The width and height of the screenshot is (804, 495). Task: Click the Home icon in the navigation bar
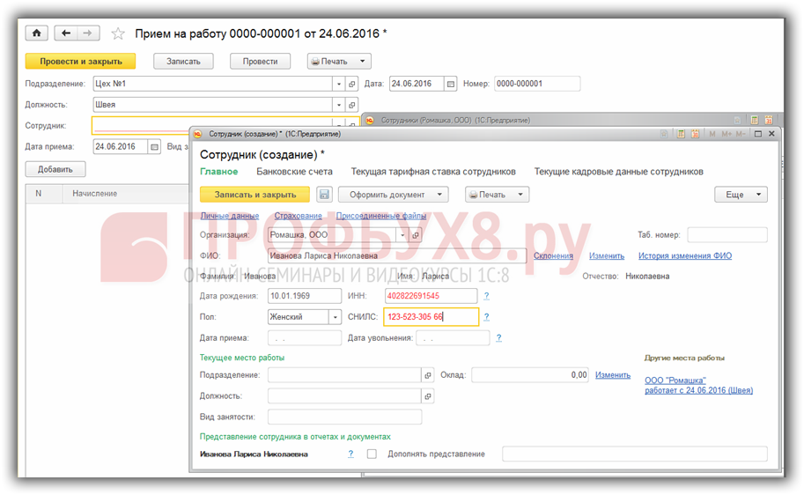[36, 33]
